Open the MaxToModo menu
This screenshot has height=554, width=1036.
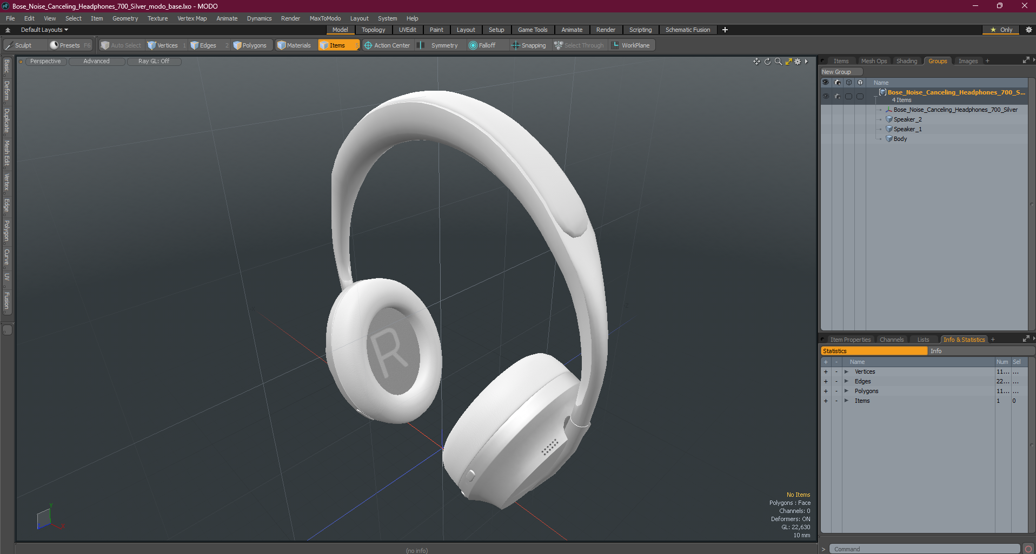tap(325, 18)
